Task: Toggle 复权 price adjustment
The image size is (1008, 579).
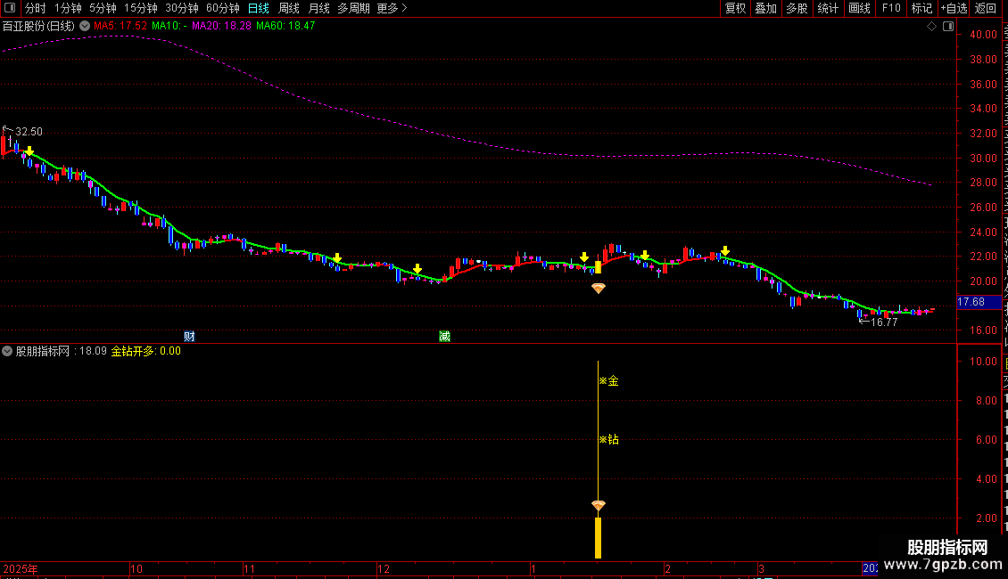Action: tap(735, 8)
